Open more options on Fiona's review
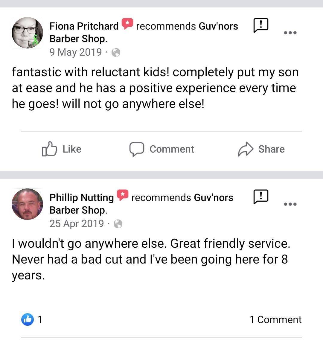Image resolution: width=323 pixels, height=341 pixels. [290, 33]
